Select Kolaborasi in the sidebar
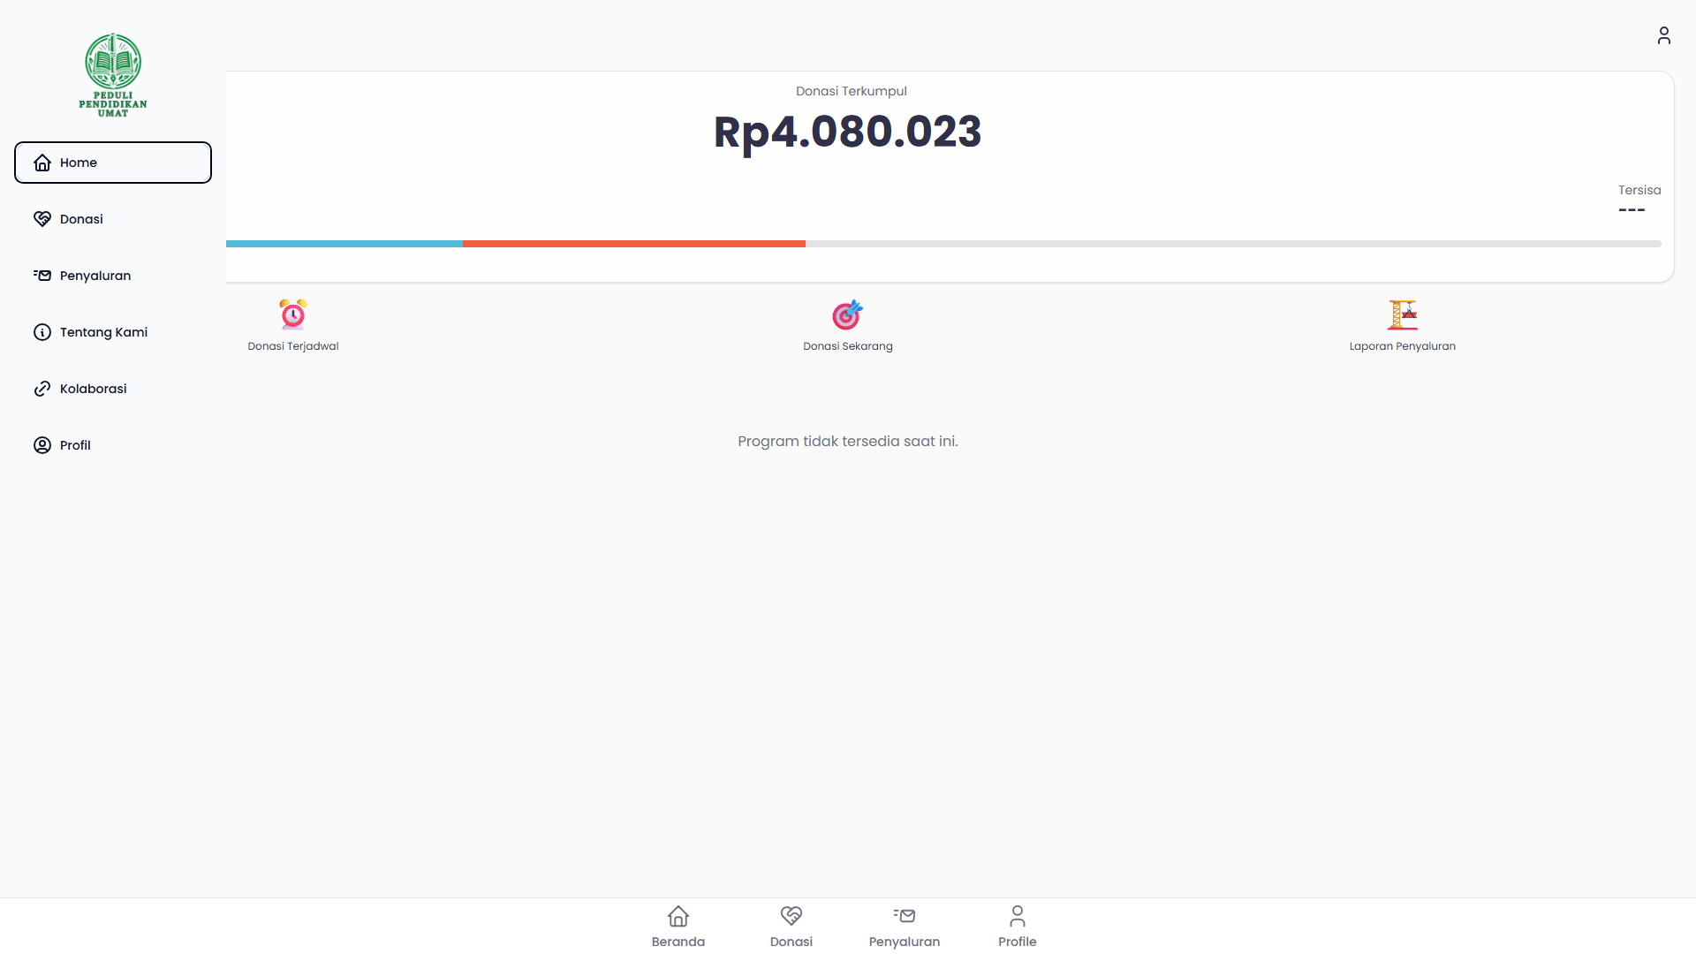 pyautogui.click(x=93, y=388)
